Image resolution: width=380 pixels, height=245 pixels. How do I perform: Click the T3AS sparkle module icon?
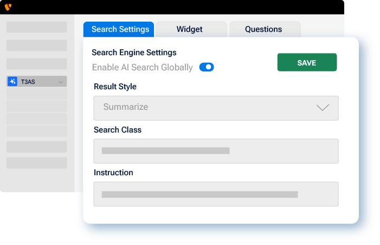pyautogui.click(x=13, y=82)
